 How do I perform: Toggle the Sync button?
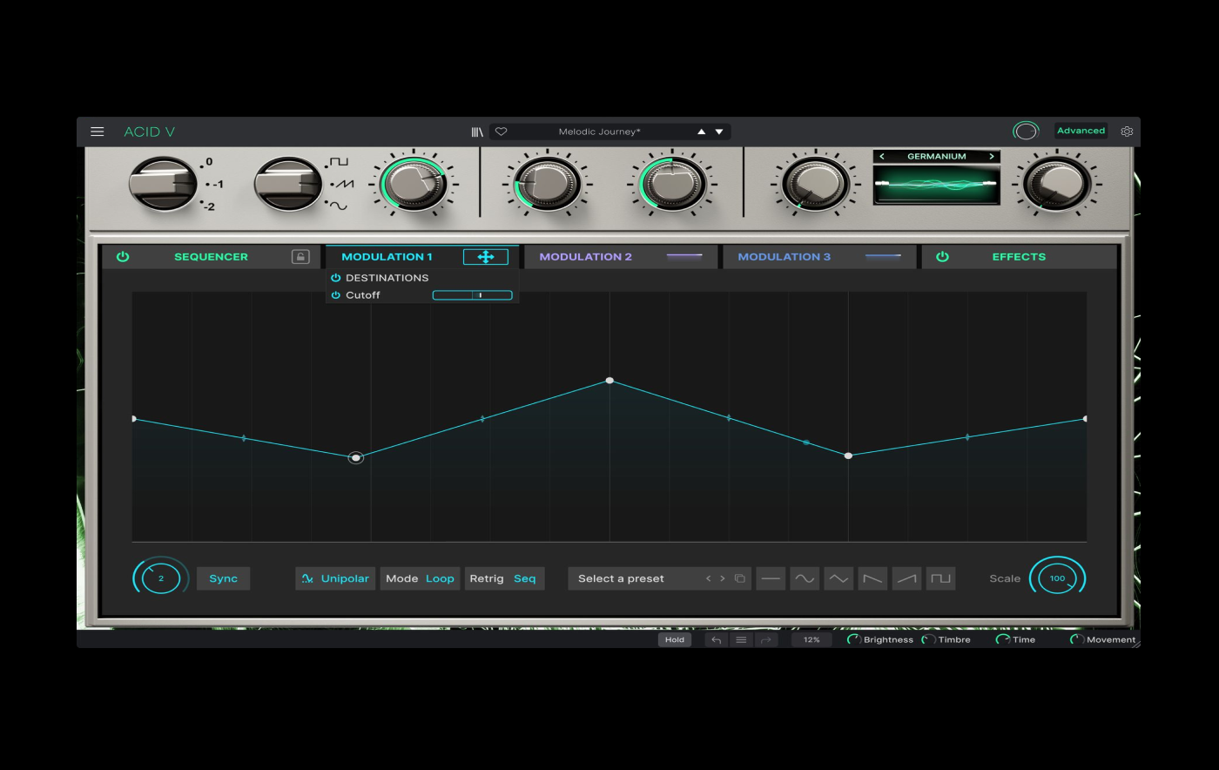click(x=223, y=578)
